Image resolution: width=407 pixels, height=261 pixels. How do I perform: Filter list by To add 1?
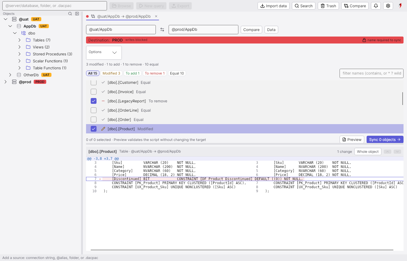pos(133,73)
